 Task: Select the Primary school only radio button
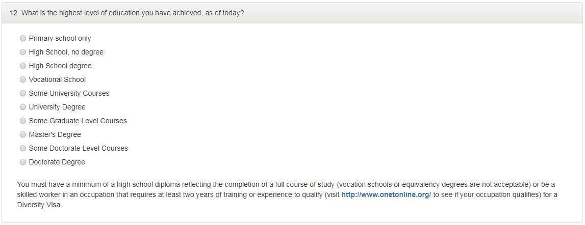tap(23, 38)
